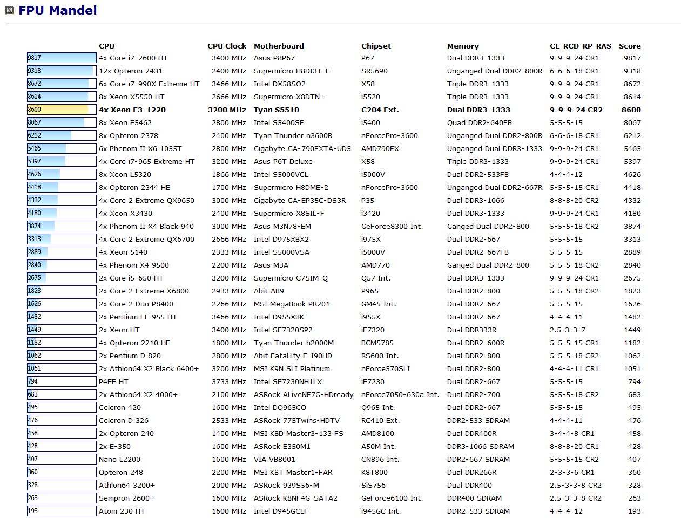Select the 6x Phenom II X6 1055T entry
Screen dimensions: 681x519
140,149
